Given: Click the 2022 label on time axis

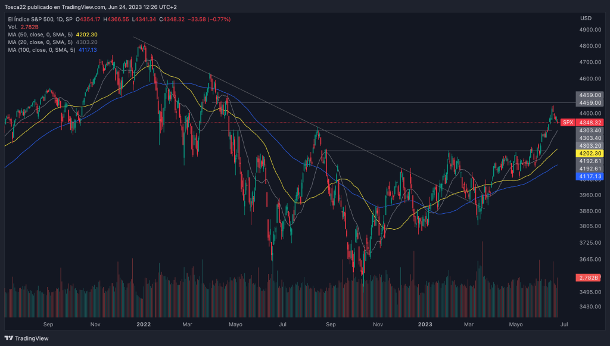Looking at the screenshot, I should [143, 325].
